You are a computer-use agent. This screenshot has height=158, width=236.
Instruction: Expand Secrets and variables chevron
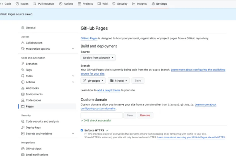coord(73,134)
